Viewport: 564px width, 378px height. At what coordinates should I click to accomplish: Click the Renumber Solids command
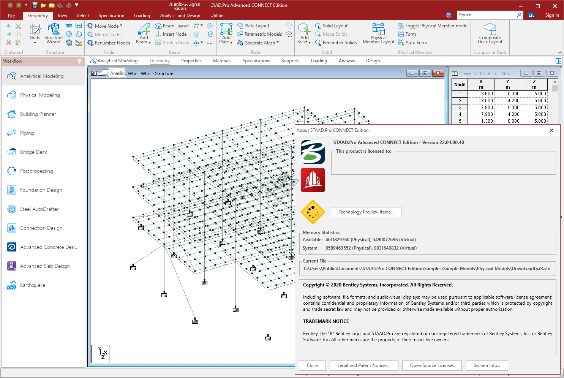click(336, 43)
